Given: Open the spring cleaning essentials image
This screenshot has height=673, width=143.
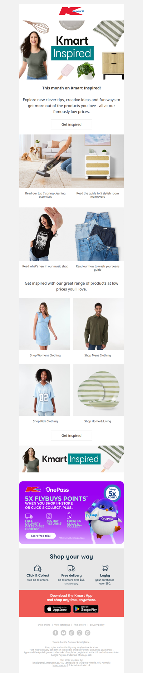Looking at the screenshot, I should (x=45, y=161).
